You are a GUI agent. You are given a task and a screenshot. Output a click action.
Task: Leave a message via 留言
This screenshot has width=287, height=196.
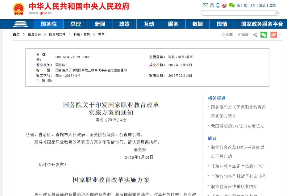[243, 35]
